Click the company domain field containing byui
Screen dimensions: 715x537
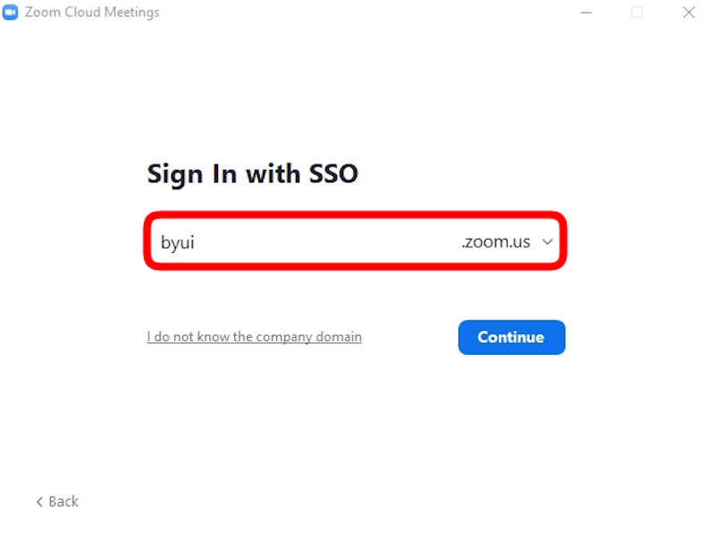(304, 242)
